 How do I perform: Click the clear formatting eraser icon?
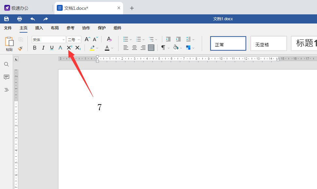(x=109, y=39)
